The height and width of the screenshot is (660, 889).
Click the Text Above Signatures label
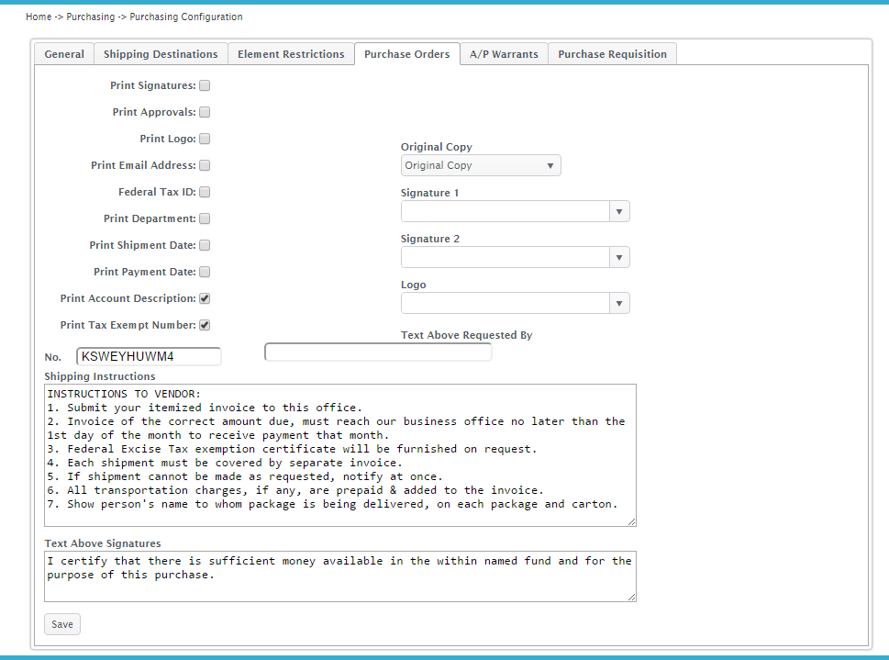pos(103,543)
